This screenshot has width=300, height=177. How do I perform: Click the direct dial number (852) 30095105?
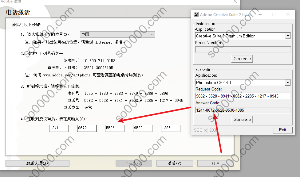click(x=98, y=68)
